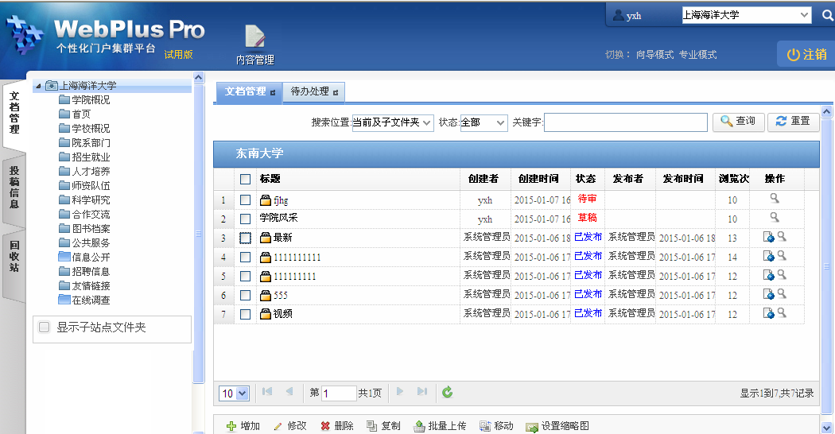The image size is (835, 434).
Task: Click the 删除 delete red X icon
Action: pyautogui.click(x=325, y=426)
